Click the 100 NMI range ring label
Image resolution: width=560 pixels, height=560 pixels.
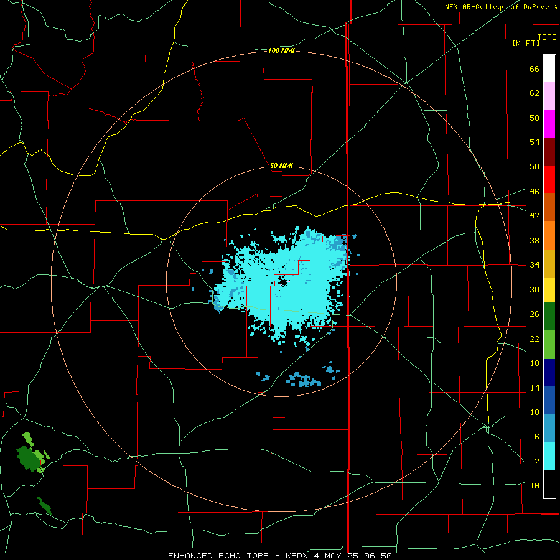(x=281, y=50)
